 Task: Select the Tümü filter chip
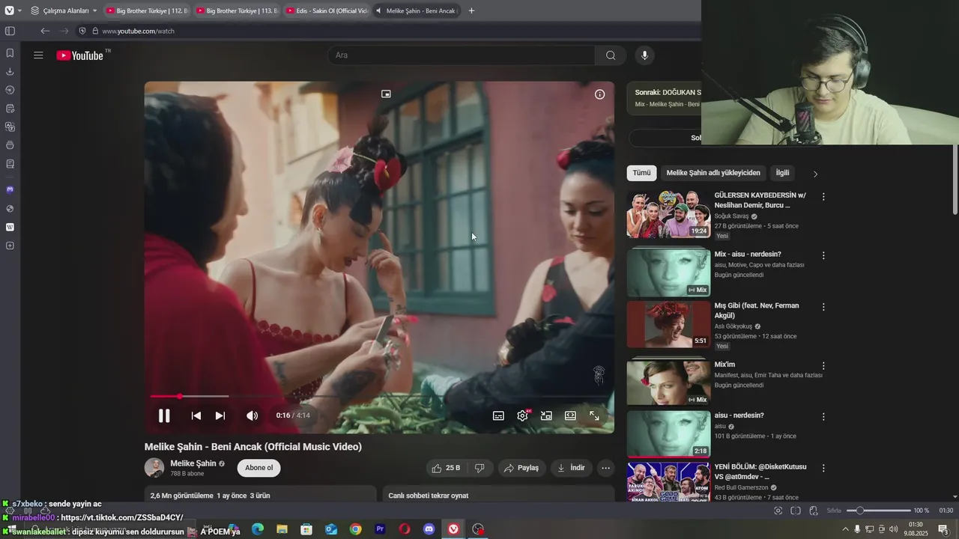click(x=642, y=173)
